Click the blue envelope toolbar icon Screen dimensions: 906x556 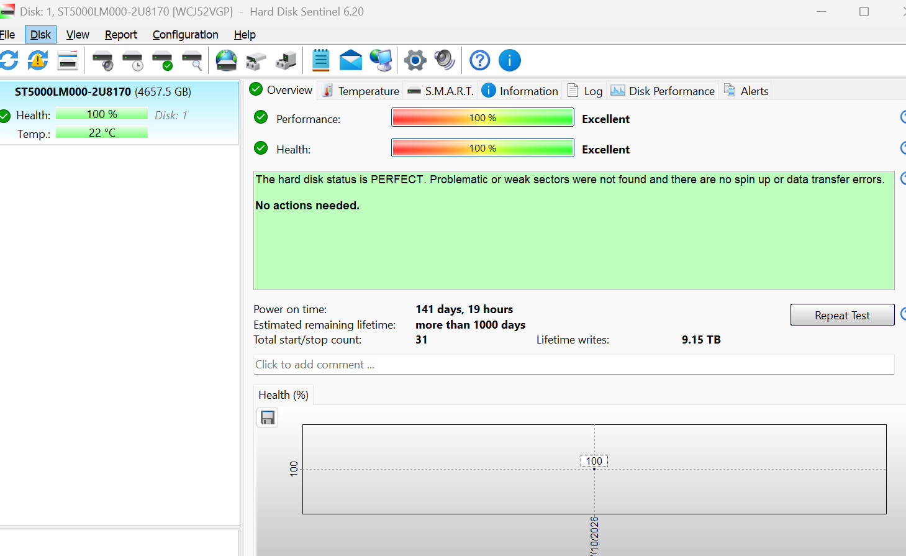pos(351,60)
